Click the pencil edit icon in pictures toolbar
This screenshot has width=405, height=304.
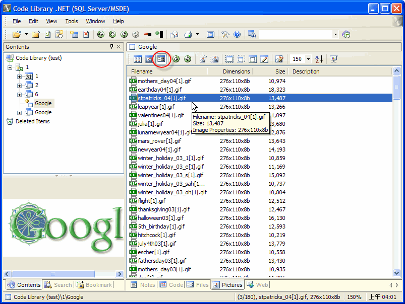coord(264,59)
